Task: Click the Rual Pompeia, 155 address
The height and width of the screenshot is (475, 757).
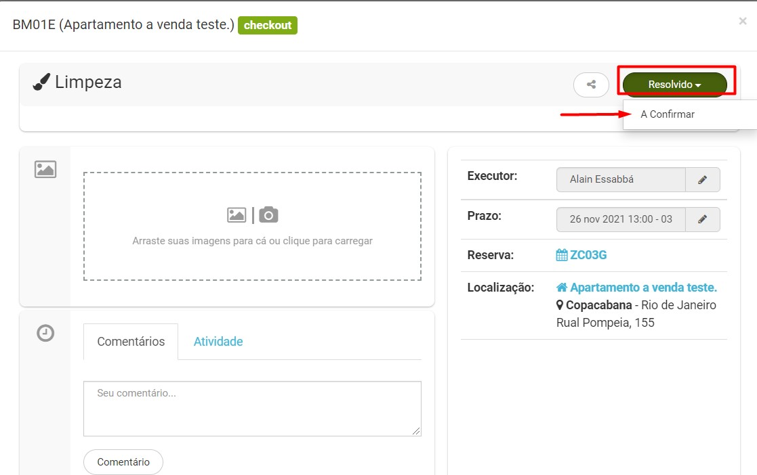Action: [605, 323]
